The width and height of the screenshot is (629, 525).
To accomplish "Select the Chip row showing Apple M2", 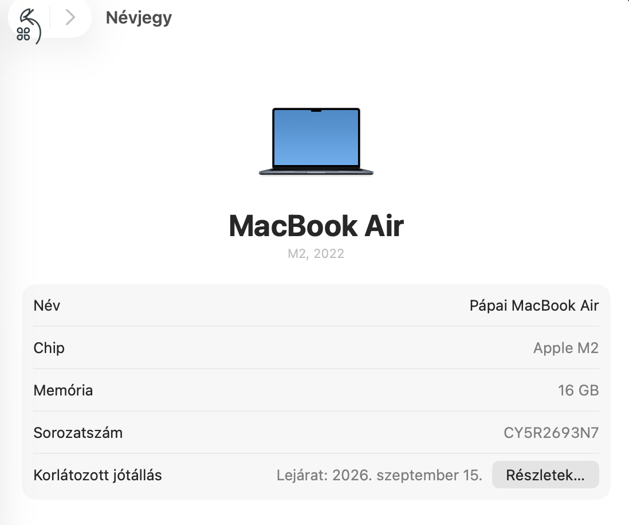I will (316, 348).
